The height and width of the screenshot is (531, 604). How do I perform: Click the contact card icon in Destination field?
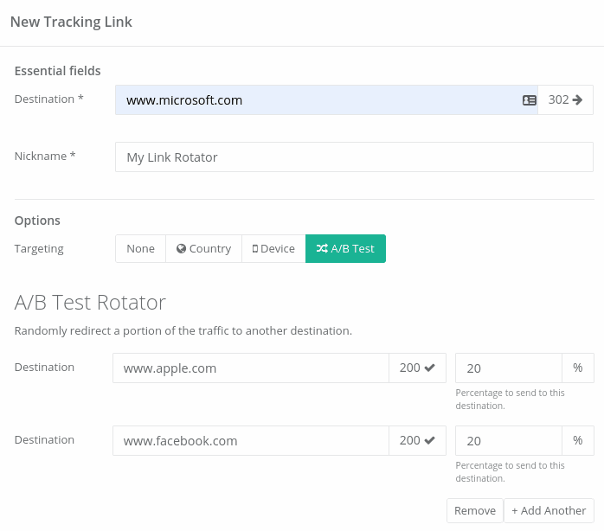pos(530,100)
